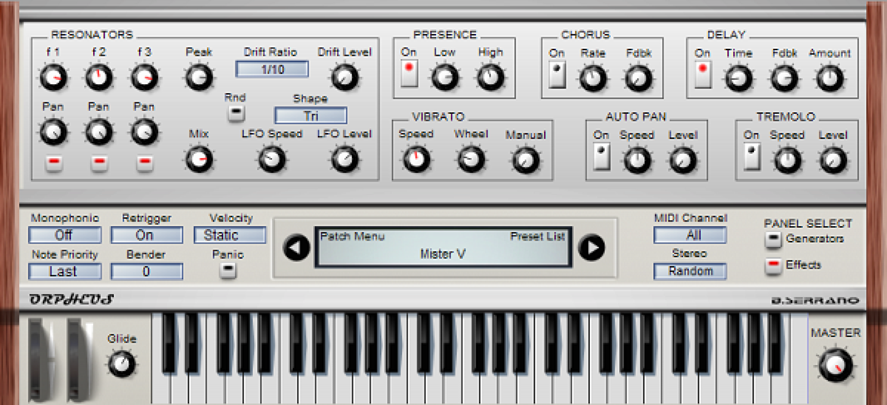Select the Effects panel
The height and width of the screenshot is (405, 887).
[x=774, y=265]
